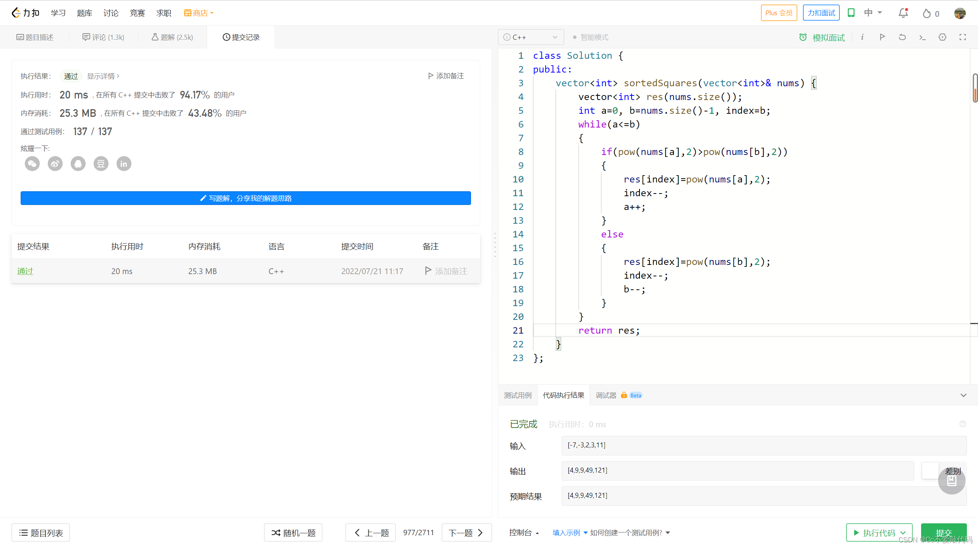Toggle 智能模式 smart mode
The width and height of the screenshot is (978, 547).
[x=590, y=37]
